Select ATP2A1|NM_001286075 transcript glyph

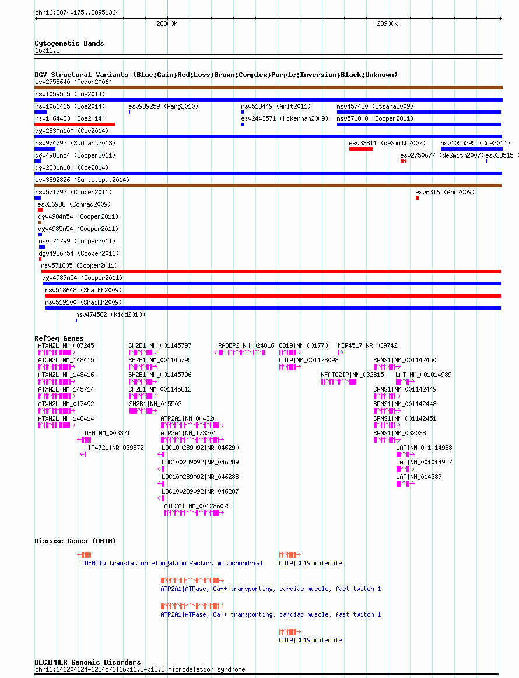point(194,513)
